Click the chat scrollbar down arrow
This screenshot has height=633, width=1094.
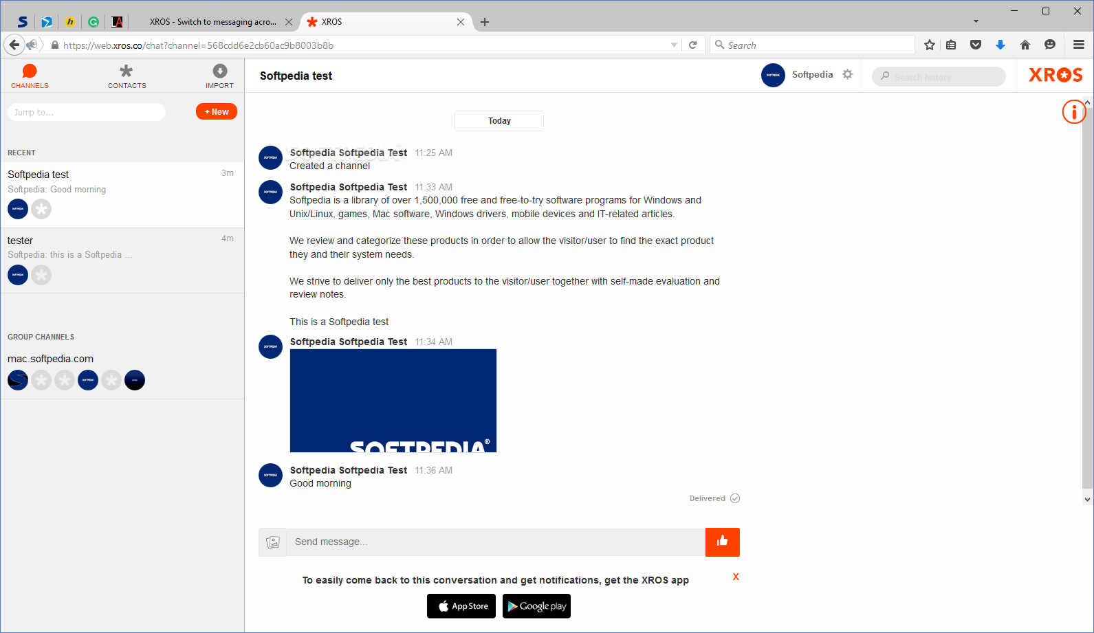click(x=1087, y=500)
